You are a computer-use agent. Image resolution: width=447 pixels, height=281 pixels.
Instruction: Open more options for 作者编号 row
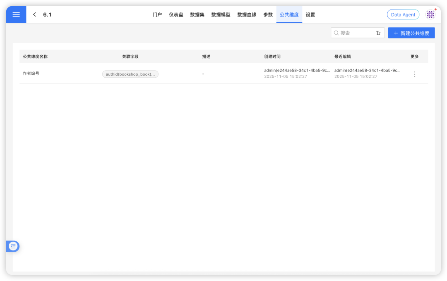coord(414,74)
